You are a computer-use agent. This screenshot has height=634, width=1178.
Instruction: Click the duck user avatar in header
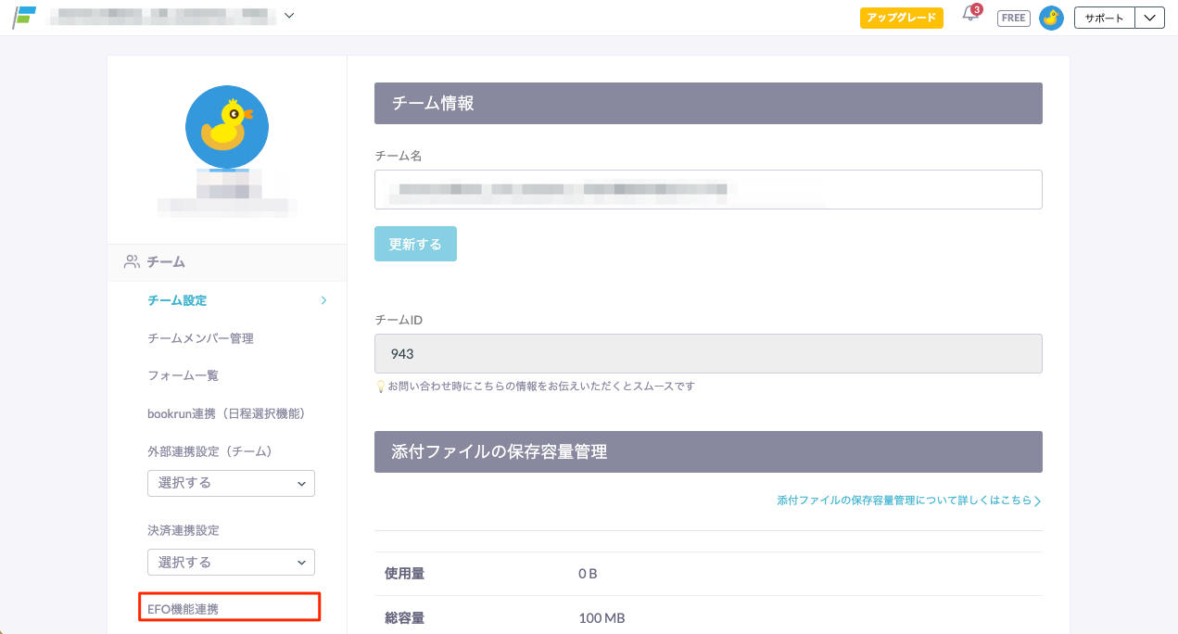click(x=1051, y=18)
